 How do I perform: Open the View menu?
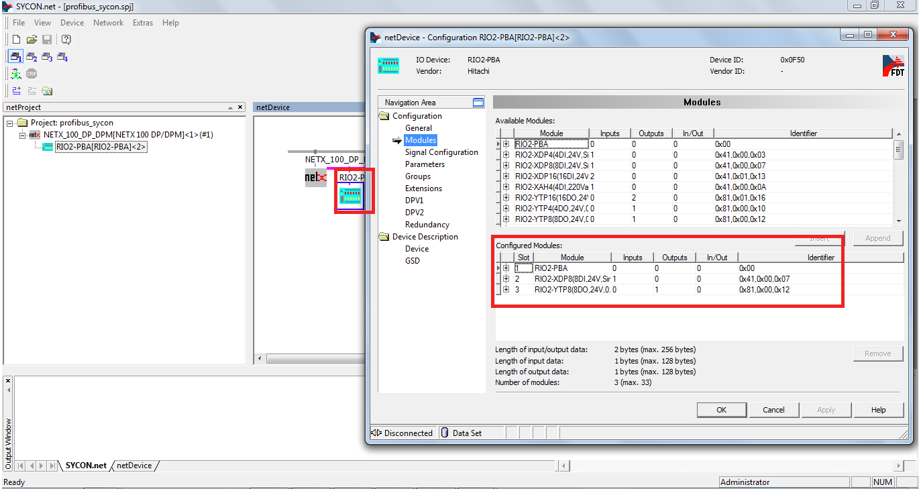(42, 23)
